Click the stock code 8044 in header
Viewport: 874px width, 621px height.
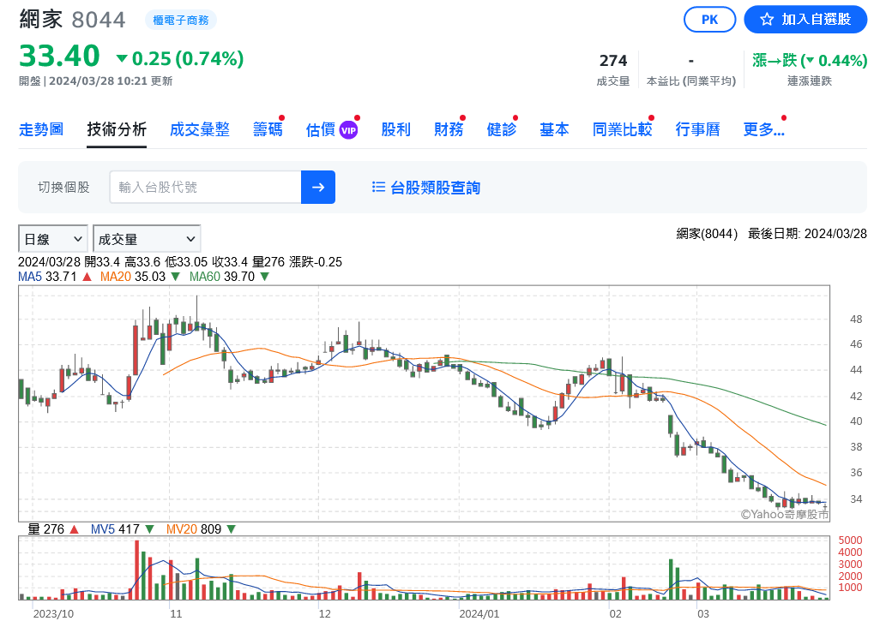99,20
